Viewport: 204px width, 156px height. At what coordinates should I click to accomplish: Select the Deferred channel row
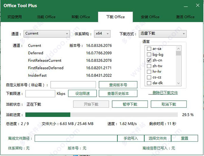(35, 53)
